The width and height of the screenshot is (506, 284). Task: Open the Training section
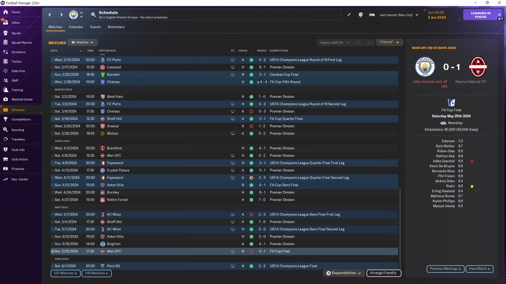coord(17,90)
